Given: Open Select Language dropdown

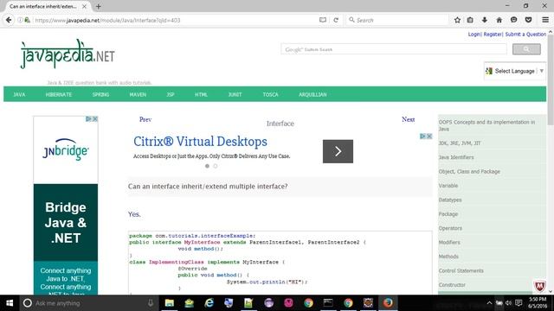Looking at the screenshot, I should 515,71.
